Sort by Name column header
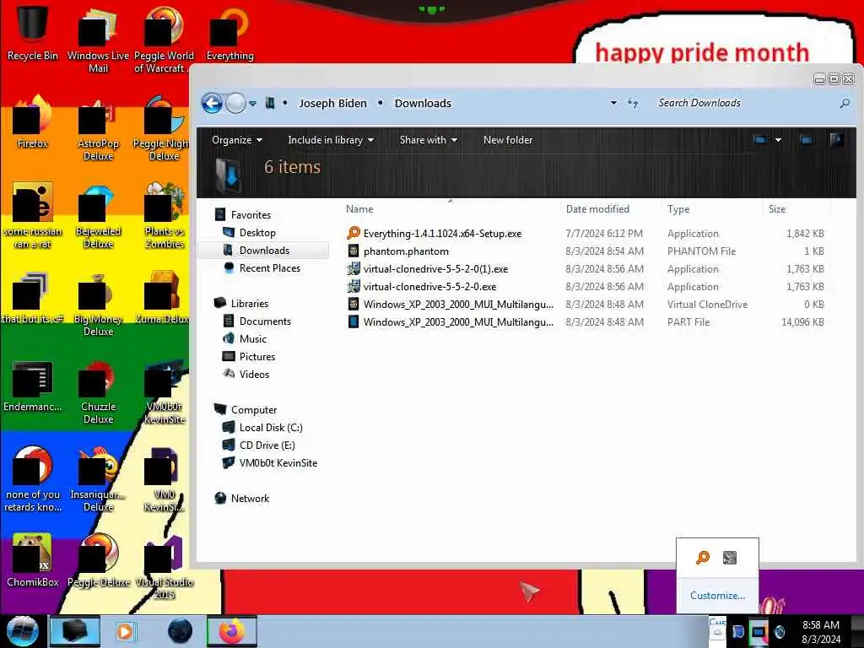864x648 pixels. tap(359, 209)
